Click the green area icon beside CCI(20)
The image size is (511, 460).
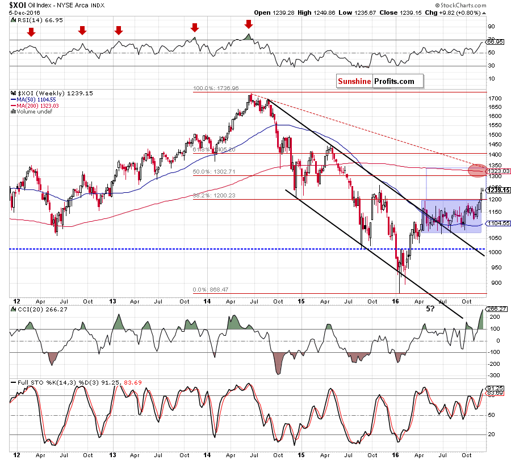click(14, 309)
